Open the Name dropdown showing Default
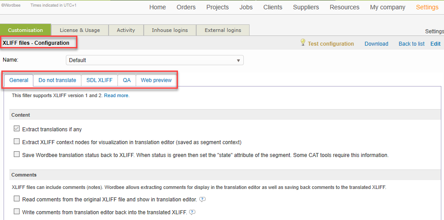 tap(154, 60)
